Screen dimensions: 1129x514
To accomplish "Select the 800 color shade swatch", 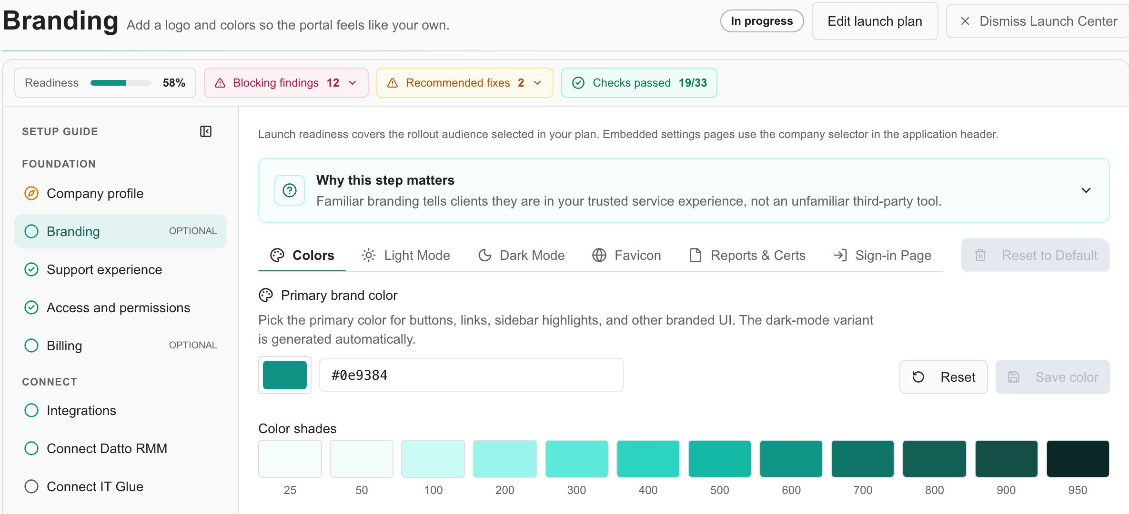I will [935, 459].
